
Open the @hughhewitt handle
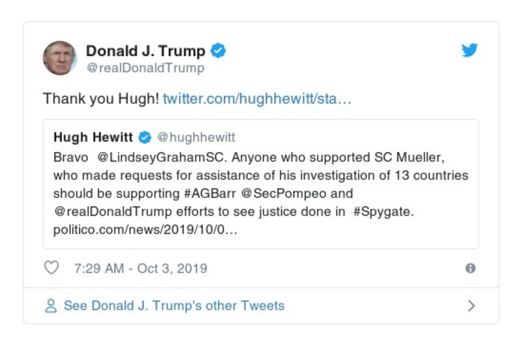196,138
